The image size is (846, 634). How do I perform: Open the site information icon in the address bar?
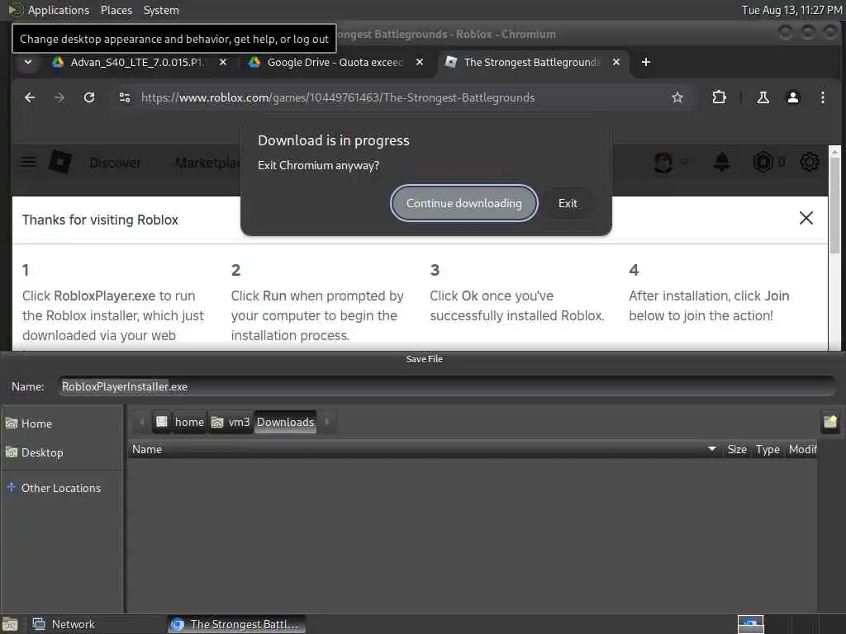point(125,97)
